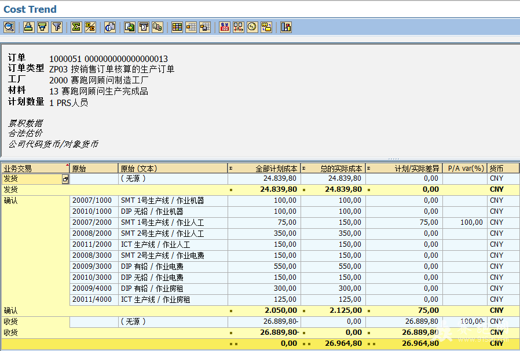This screenshot has width=520, height=351.
Task: Click text DIP 无铅 / 作业机器
Action: coord(152,211)
